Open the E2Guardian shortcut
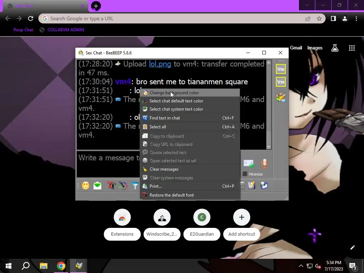Viewport: 364px width, 273px height. (202, 225)
